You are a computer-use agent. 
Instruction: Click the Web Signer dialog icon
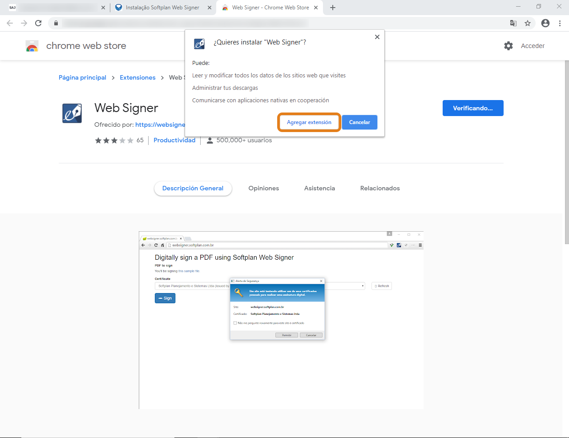(x=199, y=44)
